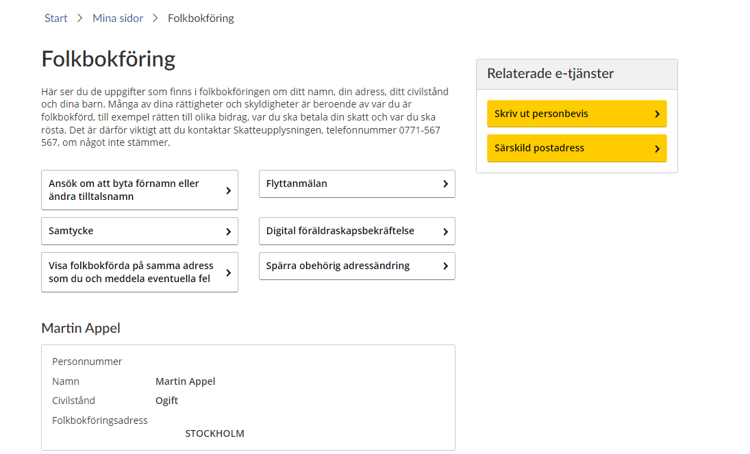Open Samtycke service
The width and height of the screenshot is (750, 454).
pos(140,231)
